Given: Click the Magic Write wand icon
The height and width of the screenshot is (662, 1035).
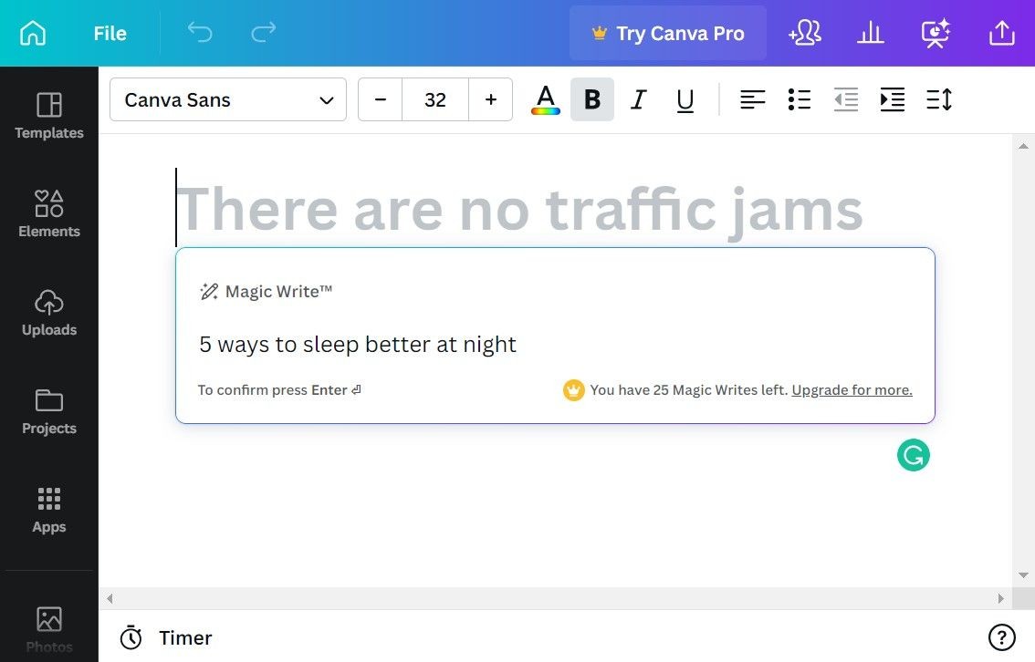Looking at the screenshot, I should click(x=209, y=291).
